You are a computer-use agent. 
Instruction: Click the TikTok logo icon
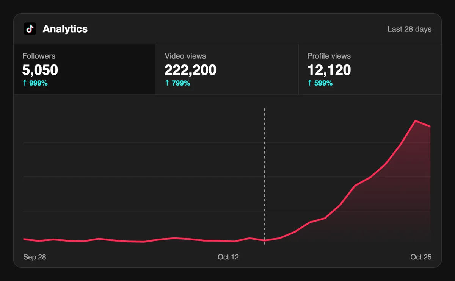[x=30, y=29]
